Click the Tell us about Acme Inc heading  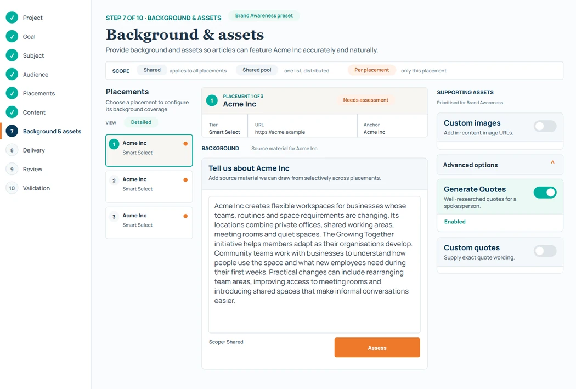click(x=249, y=168)
